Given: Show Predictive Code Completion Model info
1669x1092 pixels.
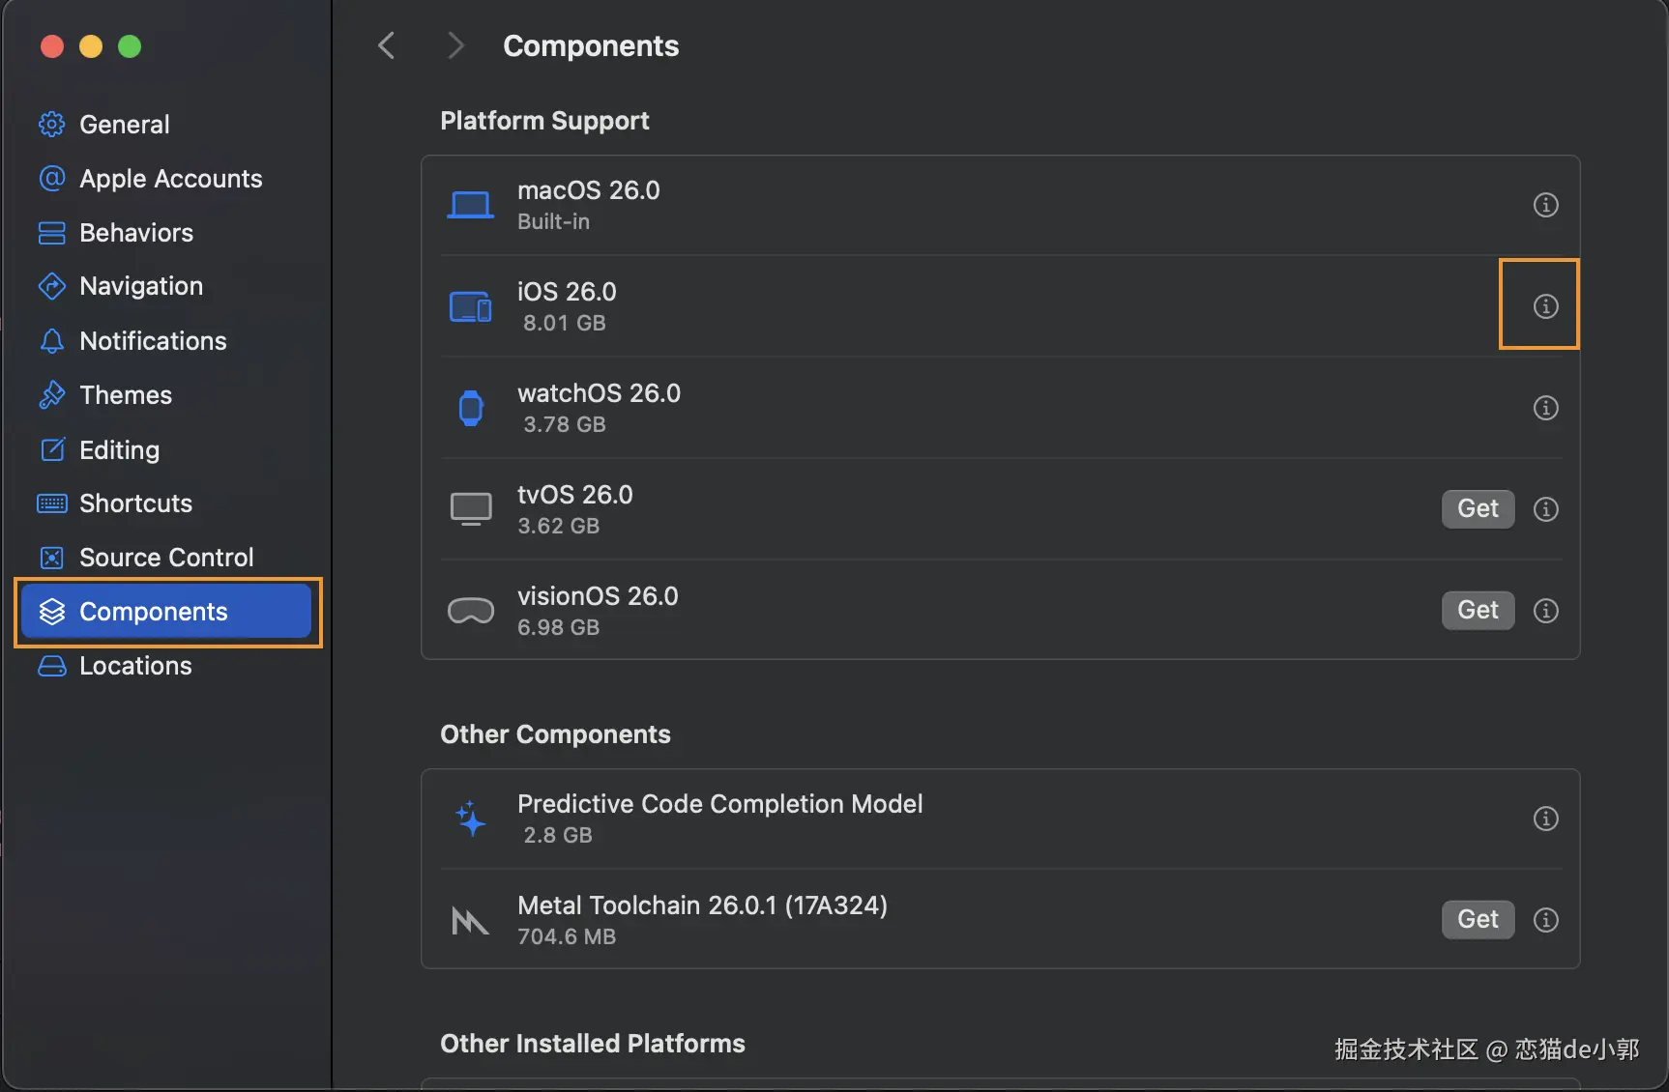Looking at the screenshot, I should tap(1545, 819).
